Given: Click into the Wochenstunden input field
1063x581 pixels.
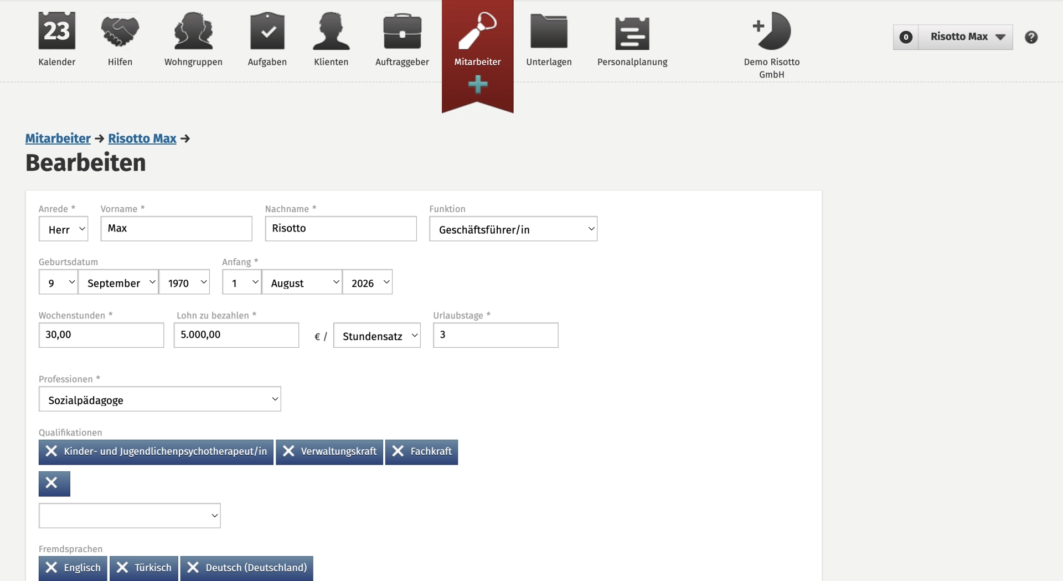Looking at the screenshot, I should pyautogui.click(x=101, y=335).
